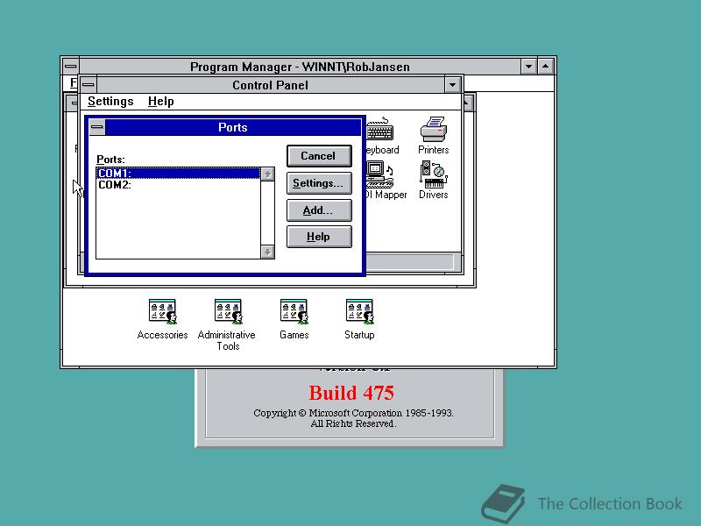
Task: Click the Ports list scroll up arrow
Action: [x=267, y=174]
